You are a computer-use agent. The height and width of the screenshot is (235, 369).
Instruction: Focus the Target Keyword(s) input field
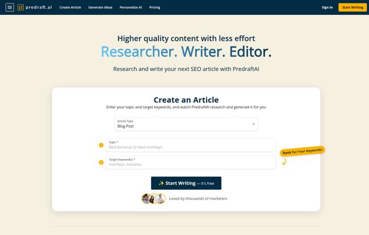(191, 162)
